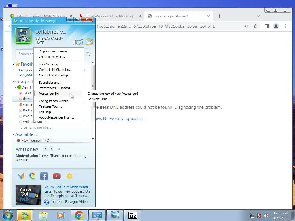Image resolution: width=295 pixels, height=221 pixels.
Task: Go to next What's new item
Action: [x=51, y=149]
